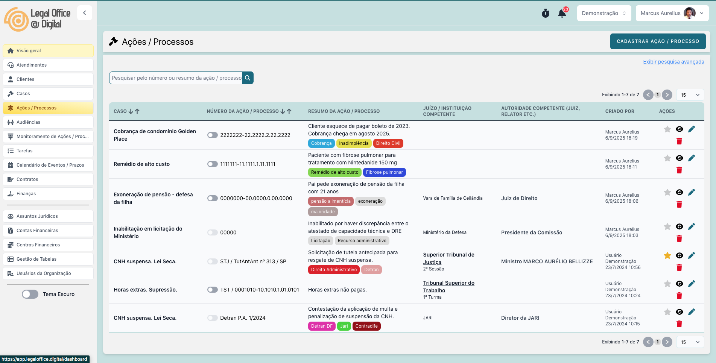Viewport: 716px width, 363px height.
Task: Open the top page size dropdown
Action: coord(690,95)
